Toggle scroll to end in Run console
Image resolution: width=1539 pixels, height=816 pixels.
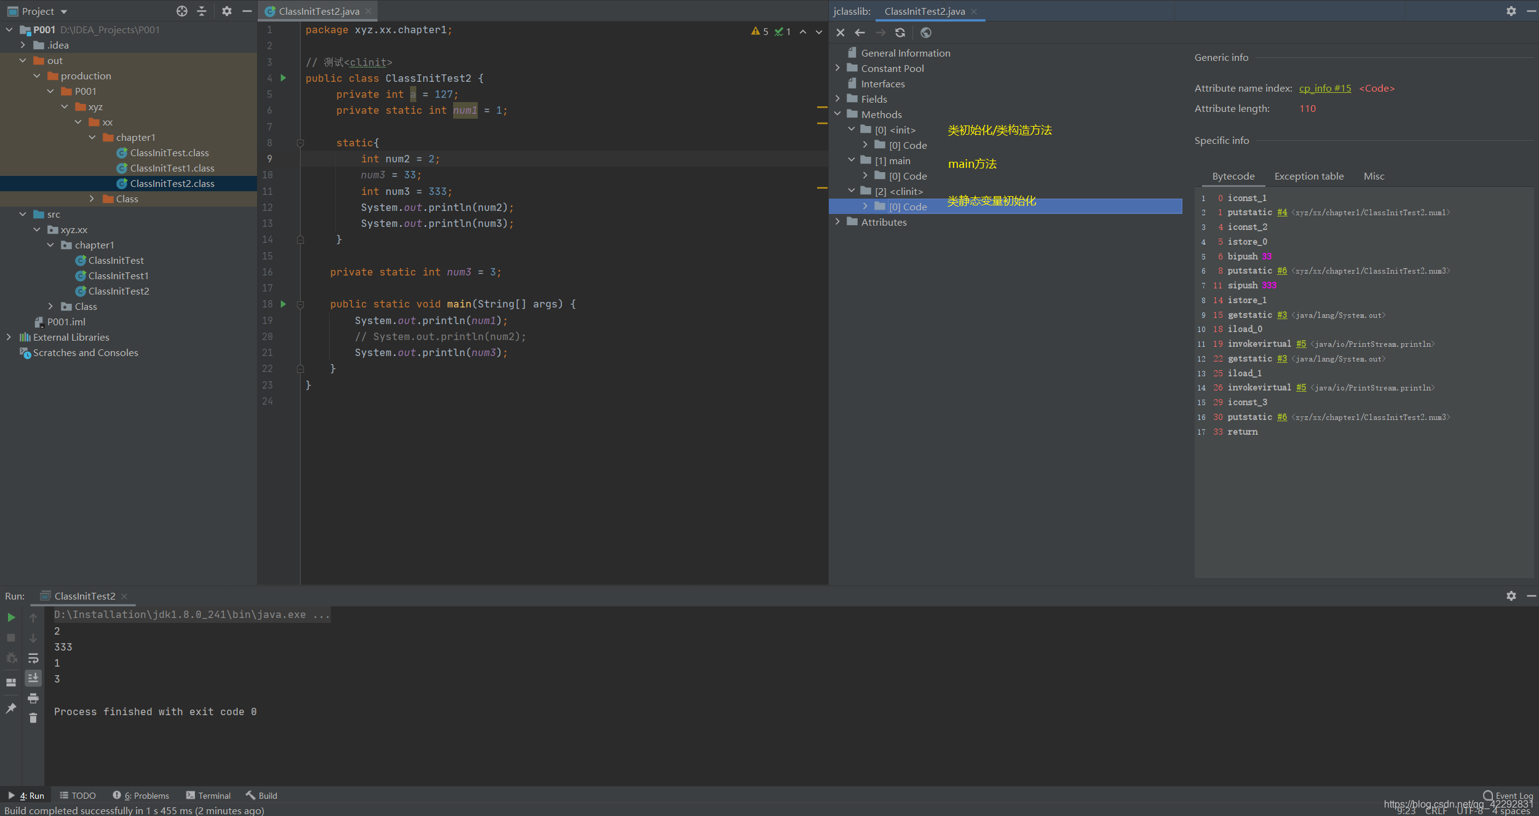point(33,678)
